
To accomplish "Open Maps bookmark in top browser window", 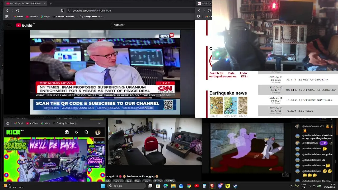I will [45, 17].
